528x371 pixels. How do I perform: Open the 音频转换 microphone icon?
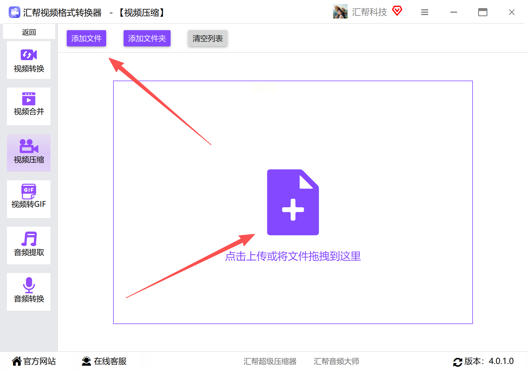click(29, 285)
